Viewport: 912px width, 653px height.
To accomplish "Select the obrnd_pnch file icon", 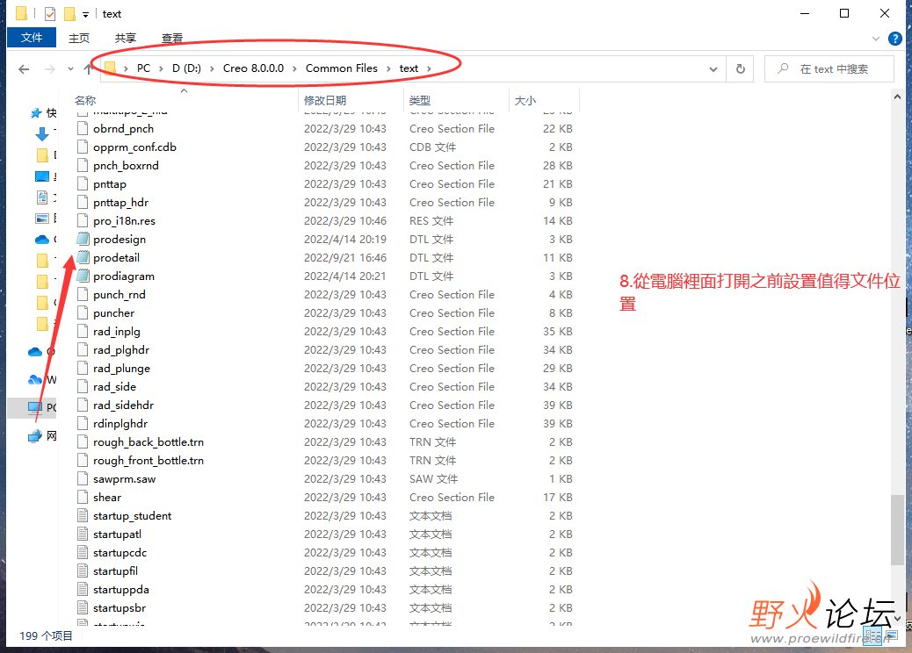I will (83, 128).
